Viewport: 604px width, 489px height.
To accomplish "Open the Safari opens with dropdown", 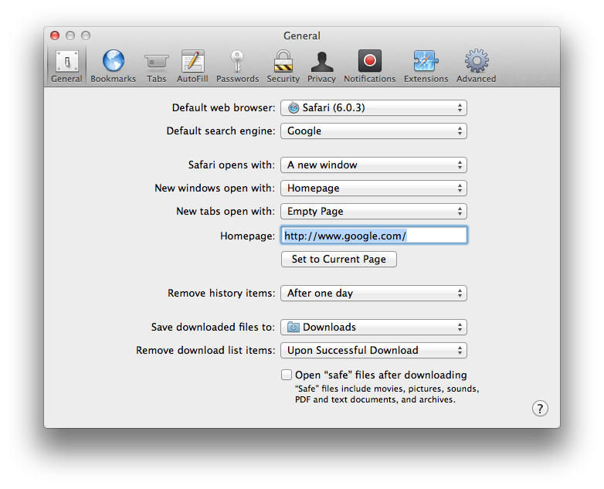I will tap(374, 165).
